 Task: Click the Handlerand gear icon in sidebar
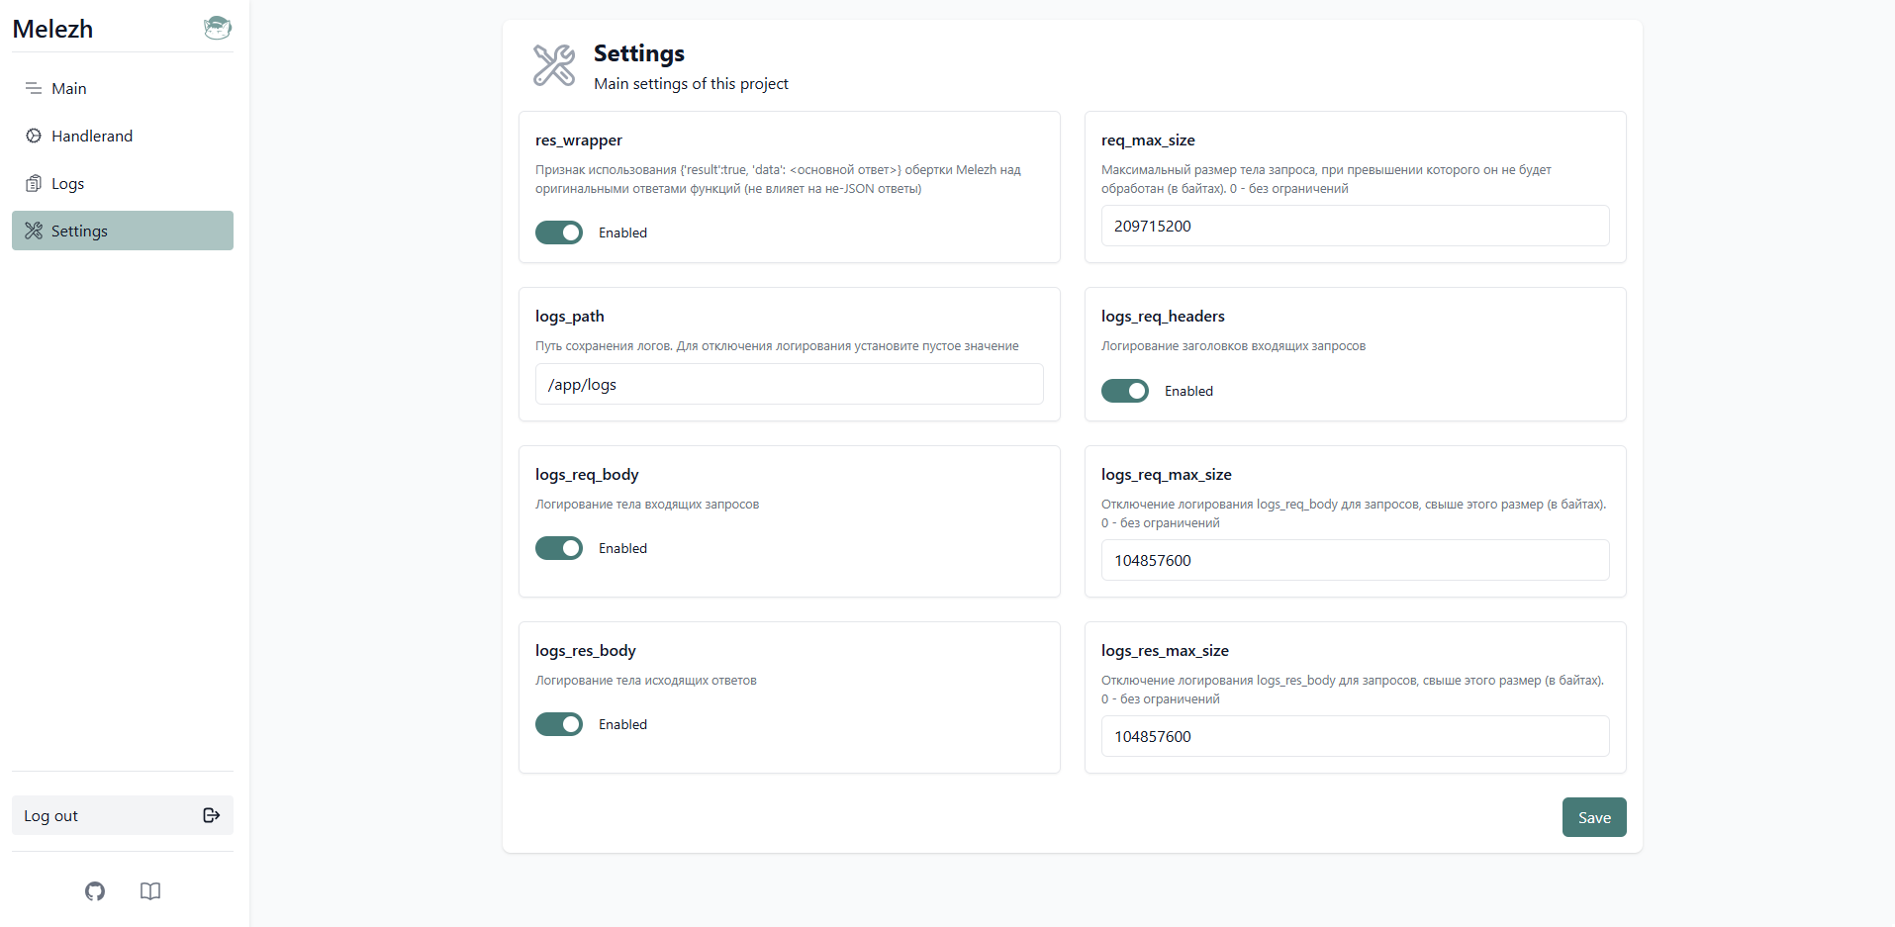click(34, 136)
